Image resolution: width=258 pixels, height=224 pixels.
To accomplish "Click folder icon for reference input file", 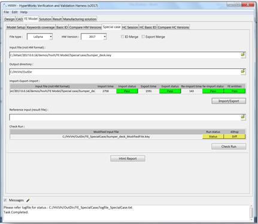I will point(243,117).
